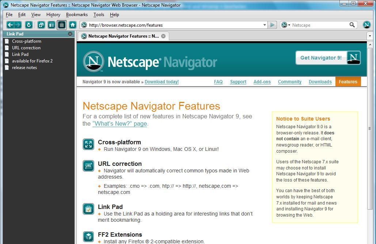376x244 pixels.
Task: Go forward using the Forward arrow button
Action: (18, 25)
